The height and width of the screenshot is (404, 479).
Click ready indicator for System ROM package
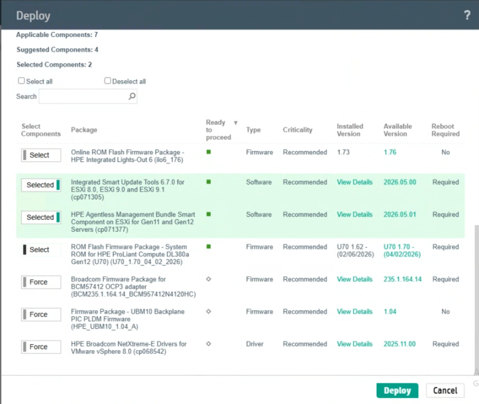coord(209,247)
